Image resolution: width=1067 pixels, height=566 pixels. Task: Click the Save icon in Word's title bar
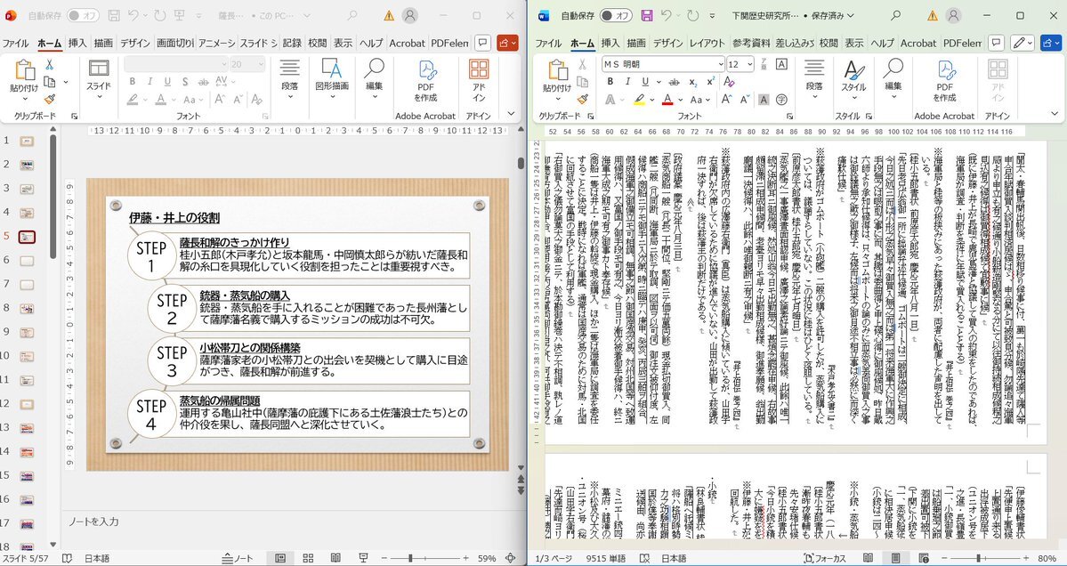click(x=646, y=16)
